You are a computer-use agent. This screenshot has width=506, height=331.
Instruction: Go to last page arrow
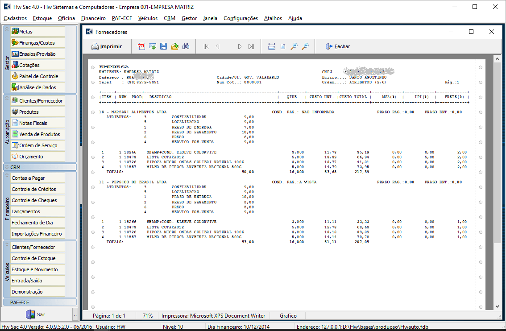click(251, 46)
